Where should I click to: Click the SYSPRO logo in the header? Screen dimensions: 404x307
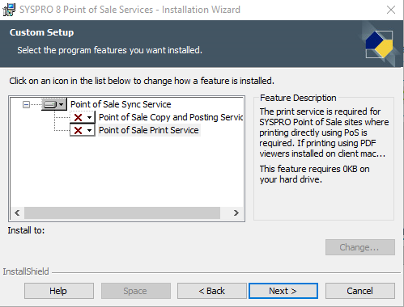379,44
